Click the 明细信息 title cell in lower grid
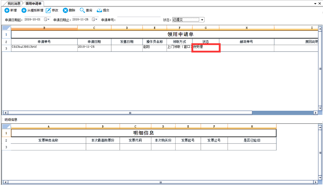The height and width of the screenshot is (185, 323). (x=144, y=133)
